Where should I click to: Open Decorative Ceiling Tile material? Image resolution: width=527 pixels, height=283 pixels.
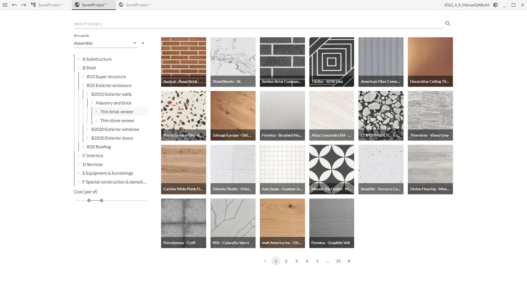coord(430,62)
